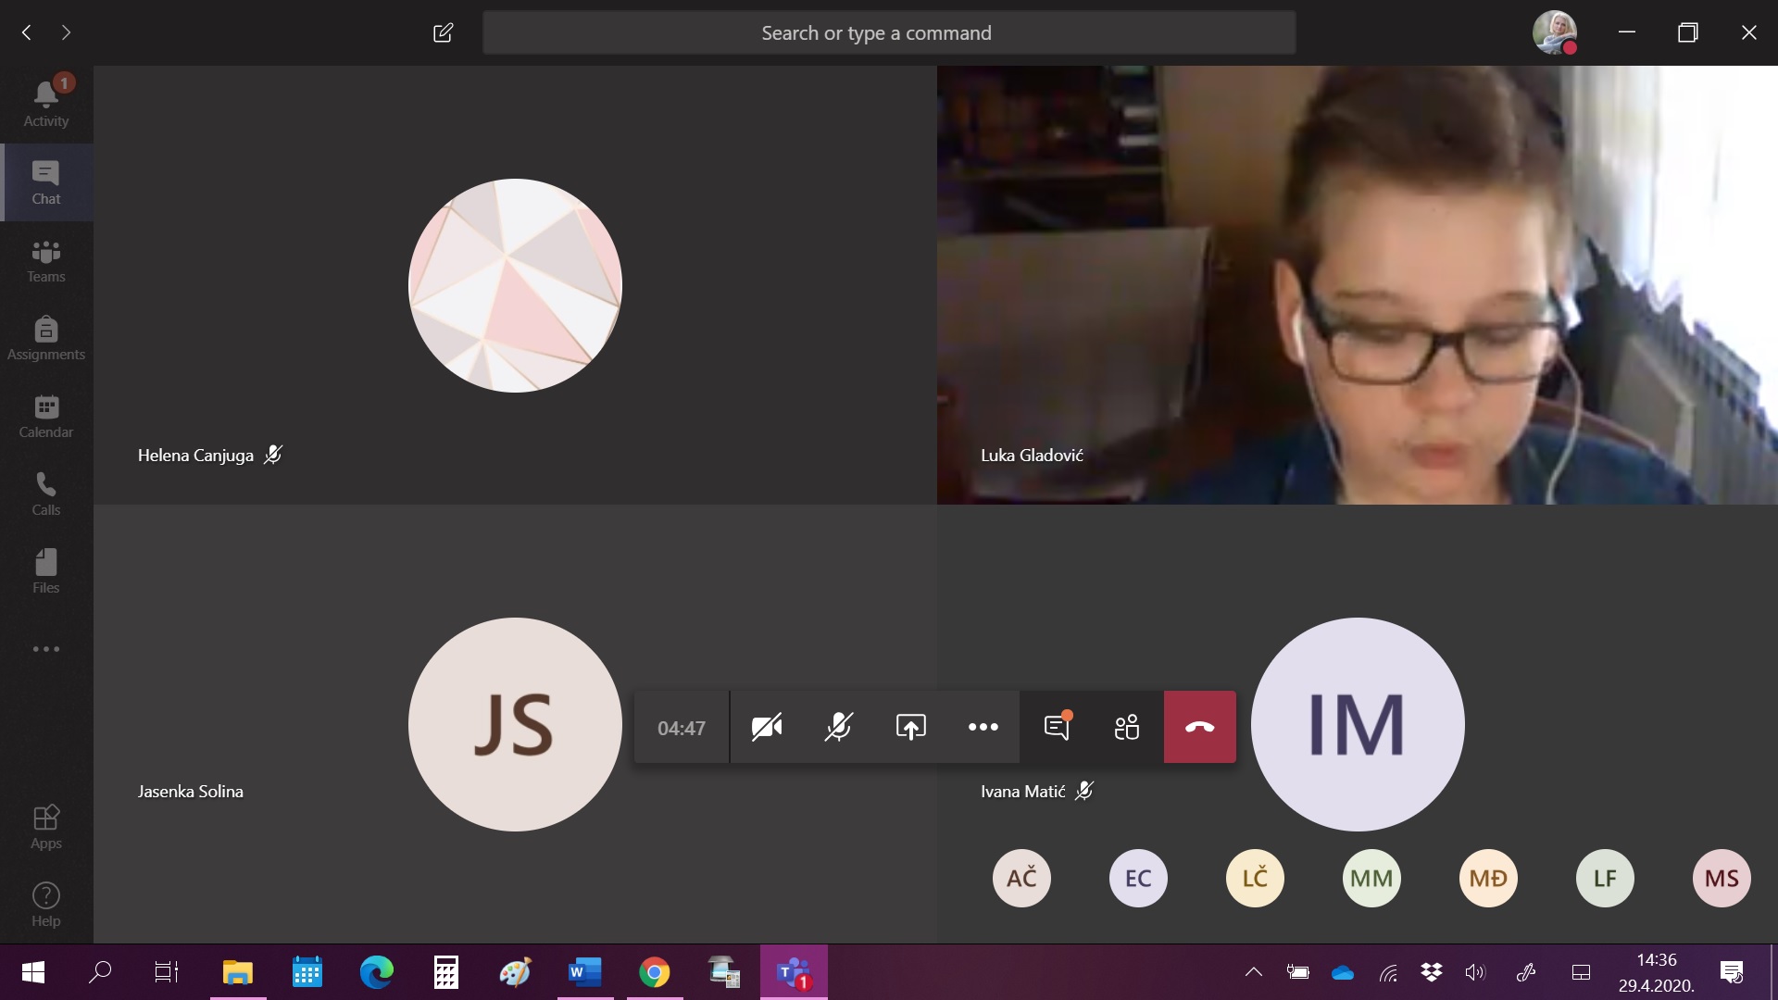The width and height of the screenshot is (1778, 1000).
Task: Open Help in the sidebar
Action: [x=46, y=905]
